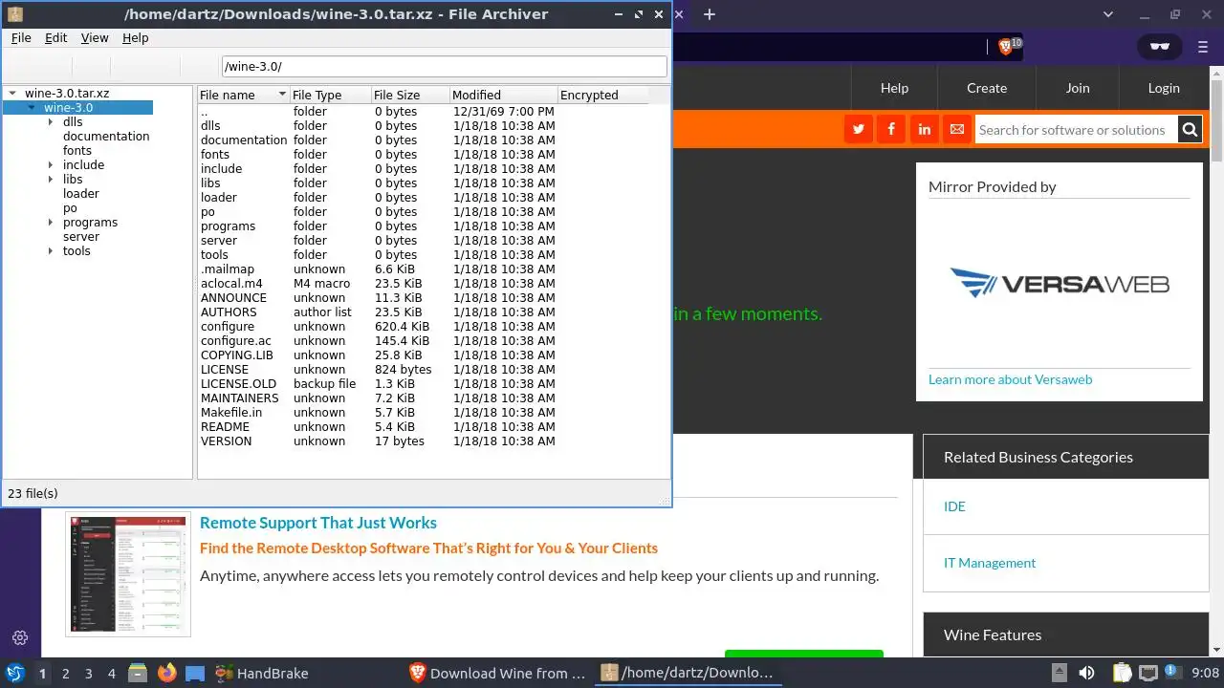Collapse the wine-3.0.tar.xz tree root
This screenshot has width=1224, height=688.
tap(12, 94)
